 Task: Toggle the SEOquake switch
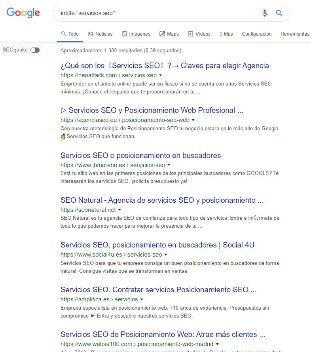(35, 50)
